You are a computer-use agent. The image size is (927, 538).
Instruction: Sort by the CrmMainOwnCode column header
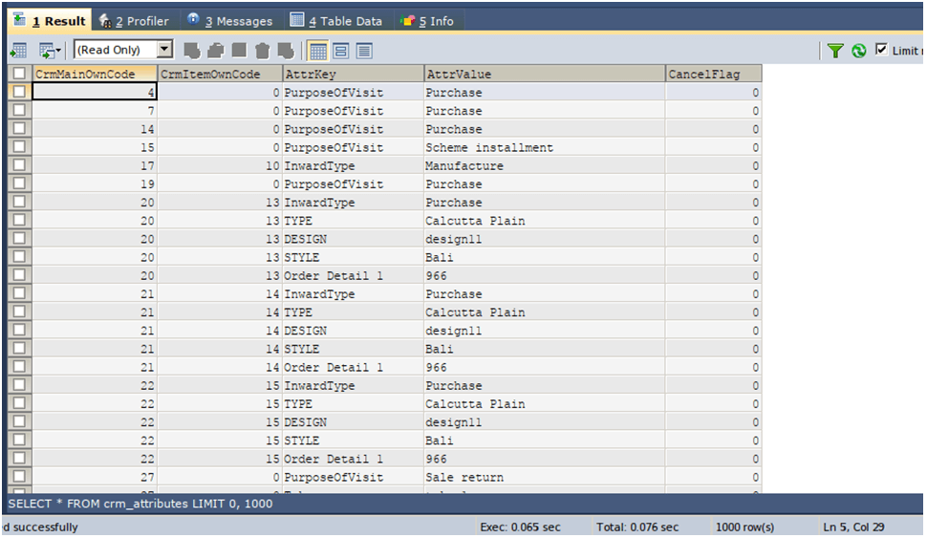tap(95, 74)
